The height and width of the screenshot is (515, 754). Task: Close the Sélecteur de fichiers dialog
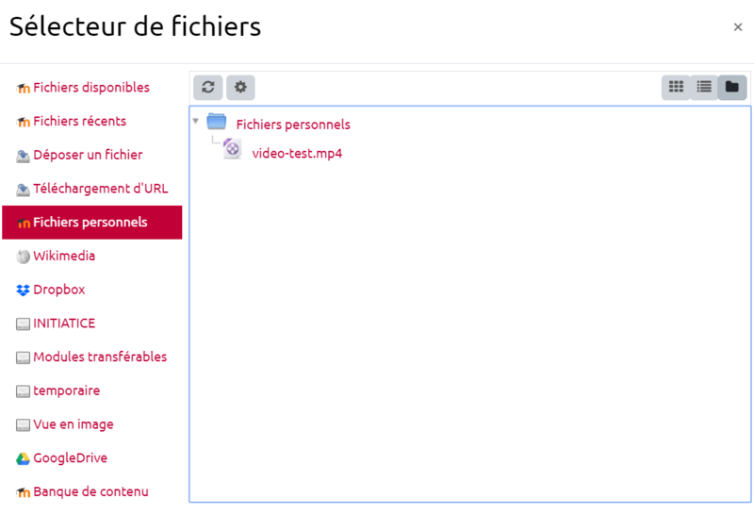tap(738, 27)
